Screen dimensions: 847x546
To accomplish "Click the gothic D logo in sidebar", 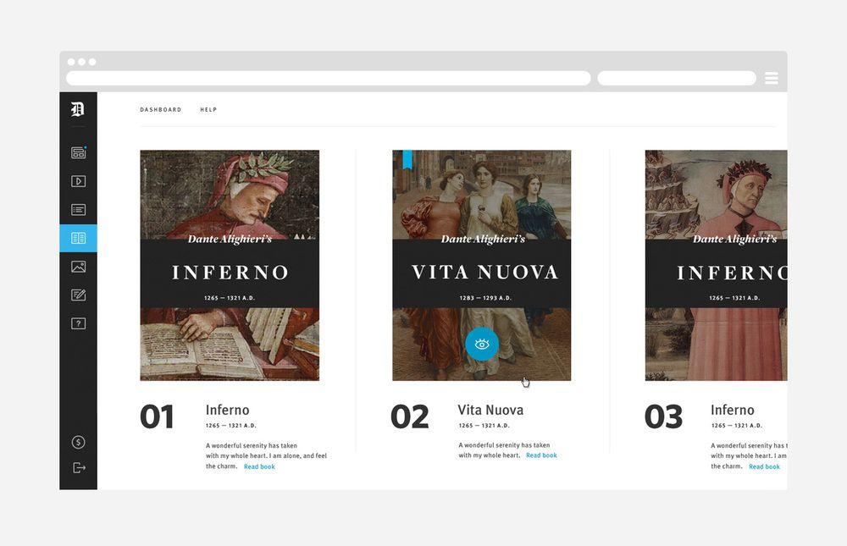I will click(78, 108).
